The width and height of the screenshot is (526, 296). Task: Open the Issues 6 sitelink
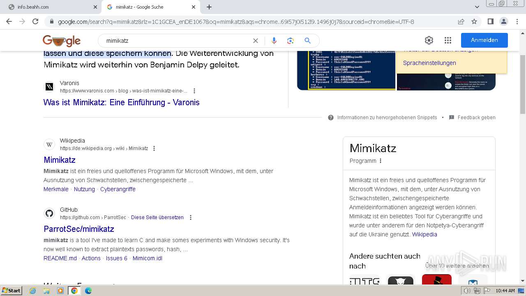pyautogui.click(x=117, y=258)
